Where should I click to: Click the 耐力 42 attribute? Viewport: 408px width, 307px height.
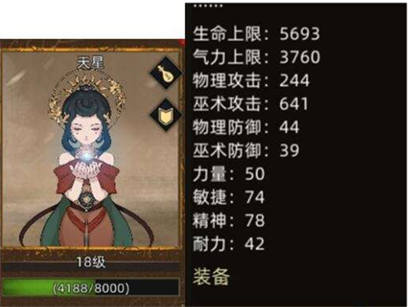click(x=229, y=244)
